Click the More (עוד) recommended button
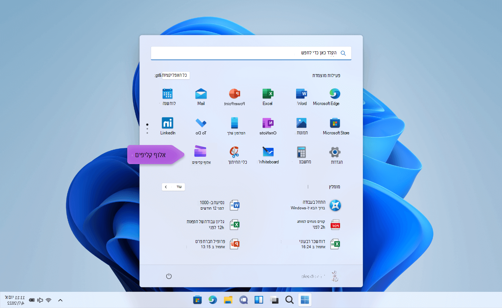The height and width of the screenshot is (308, 502). point(173,187)
